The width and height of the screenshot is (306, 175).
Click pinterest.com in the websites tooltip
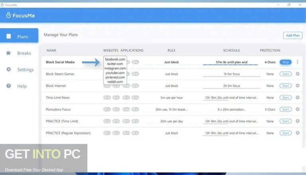point(115,77)
